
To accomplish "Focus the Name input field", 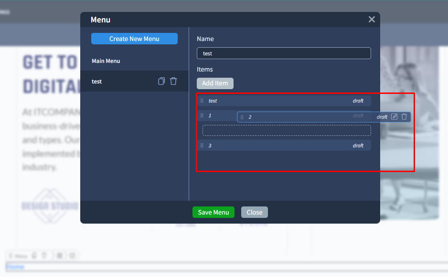I will pyautogui.click(x=284, y=53).
